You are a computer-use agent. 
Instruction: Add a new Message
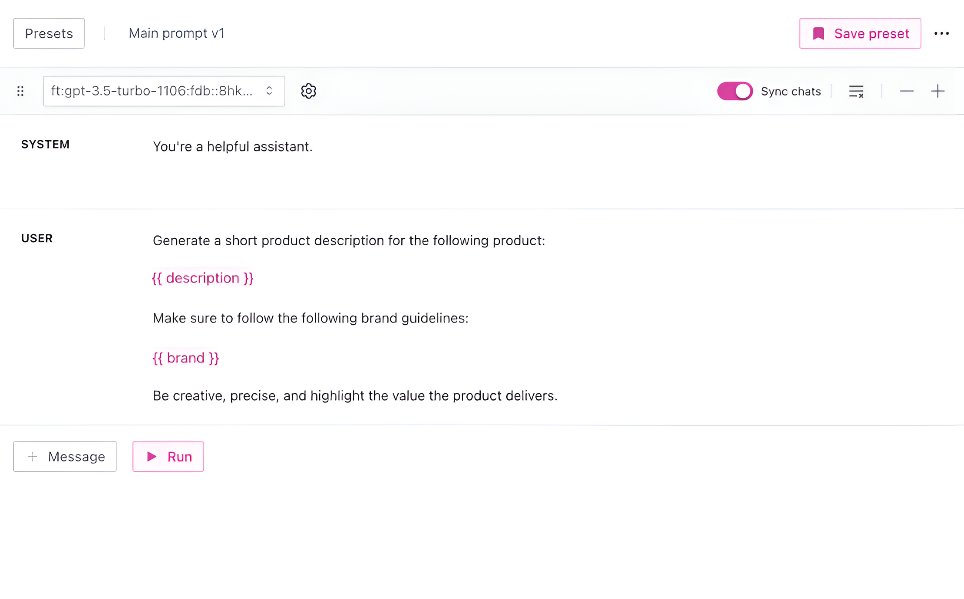pyautogui.click(x=65, y=457)
